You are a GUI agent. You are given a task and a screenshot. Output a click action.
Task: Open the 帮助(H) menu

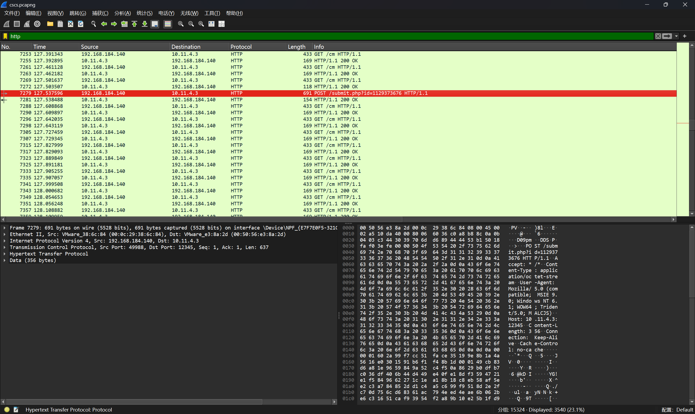pos(234,13)
